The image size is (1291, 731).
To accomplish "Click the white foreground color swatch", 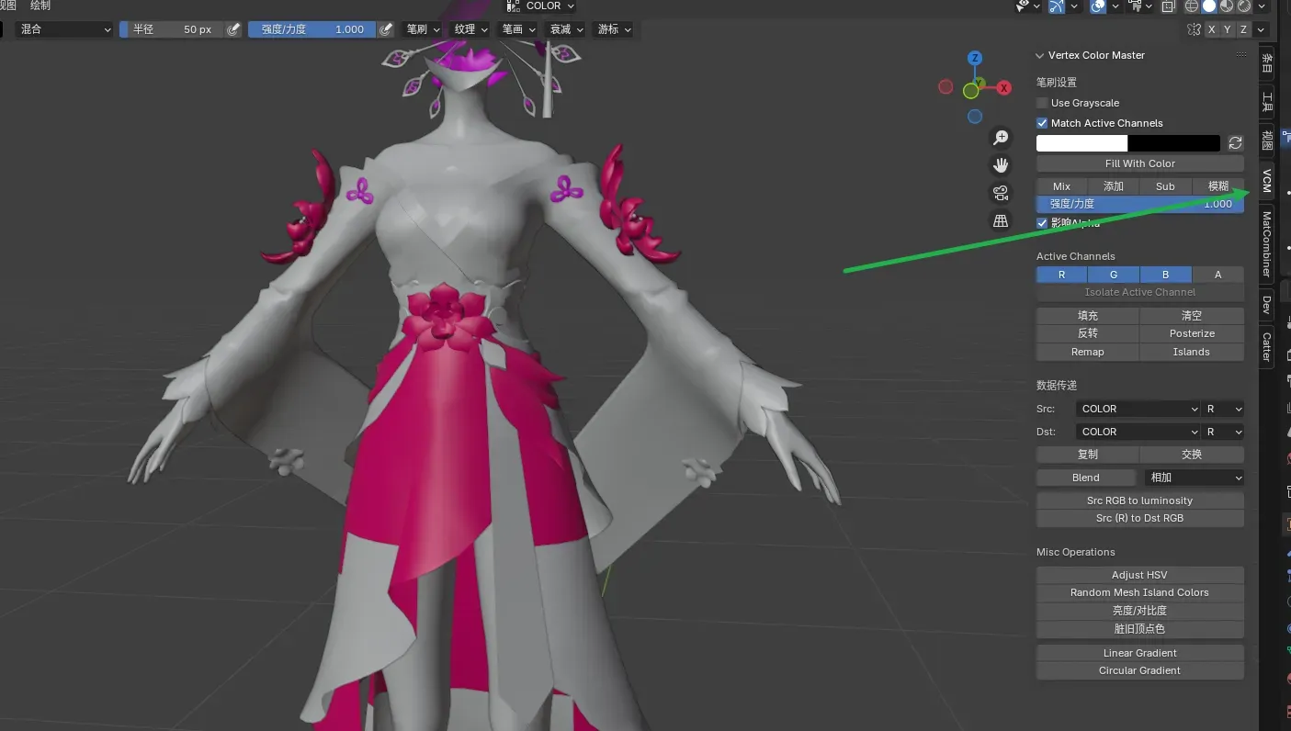I will [1081, 143].
